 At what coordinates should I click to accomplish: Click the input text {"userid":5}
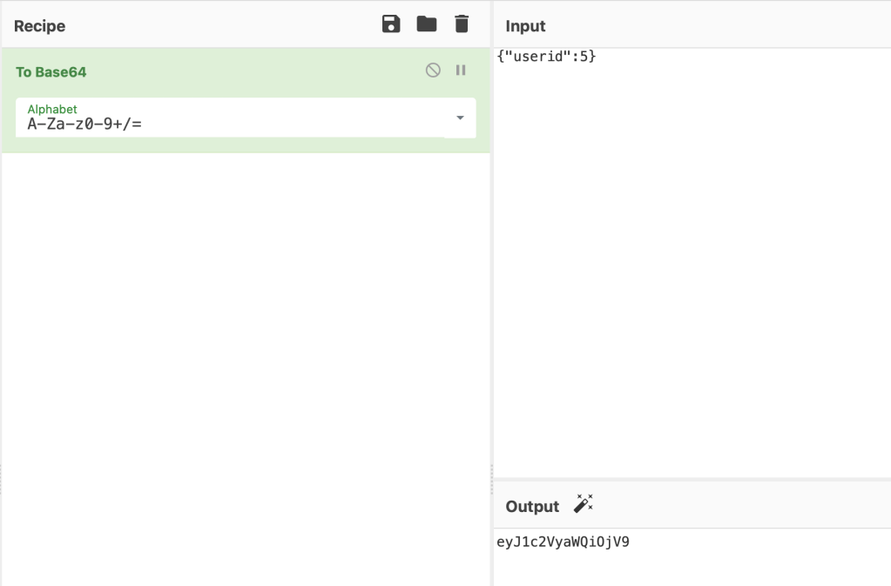[546, 57]
